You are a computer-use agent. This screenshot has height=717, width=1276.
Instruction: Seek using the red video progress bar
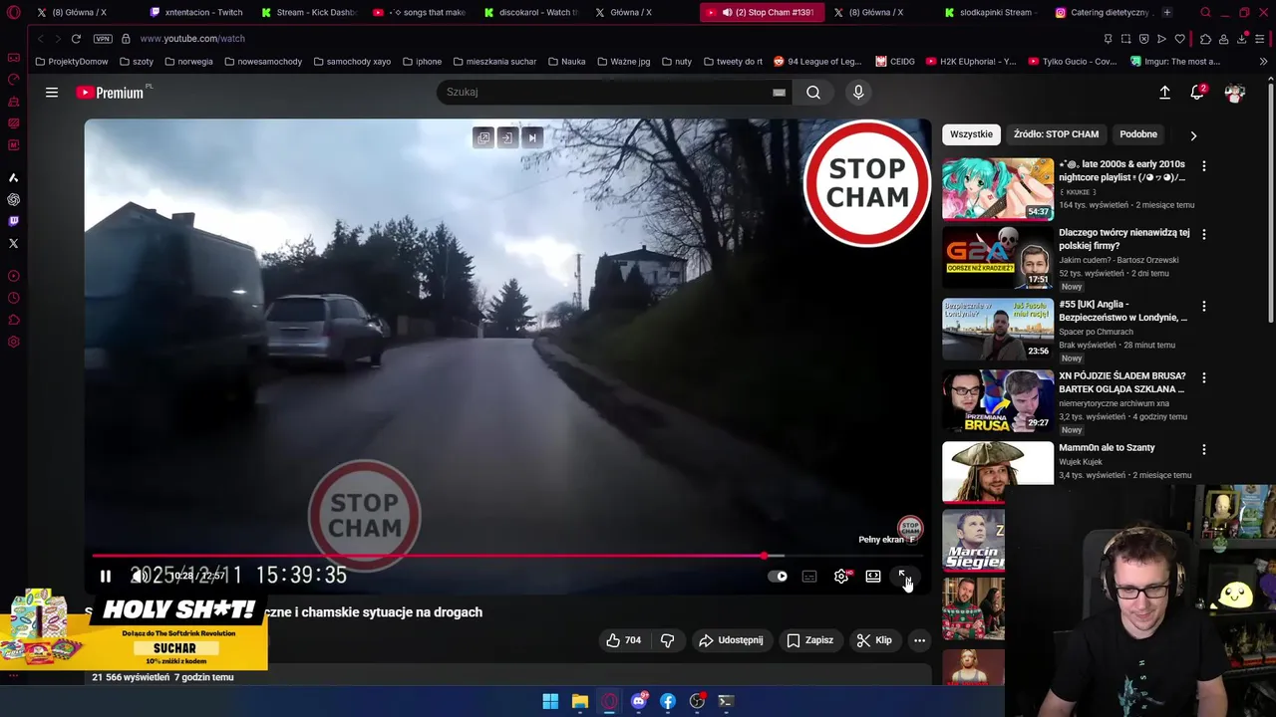tap(507, 556)
